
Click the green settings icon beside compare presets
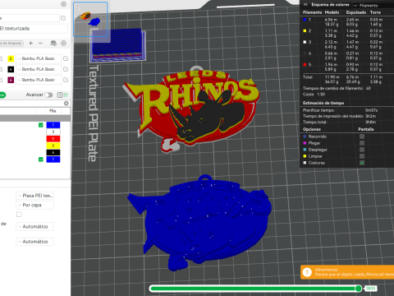point(66,95)
